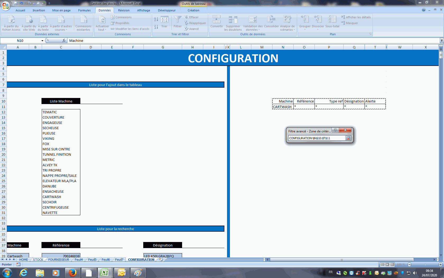Open the Consolider tool
Screen dimensions: 444x278
(x=271, y=22)
